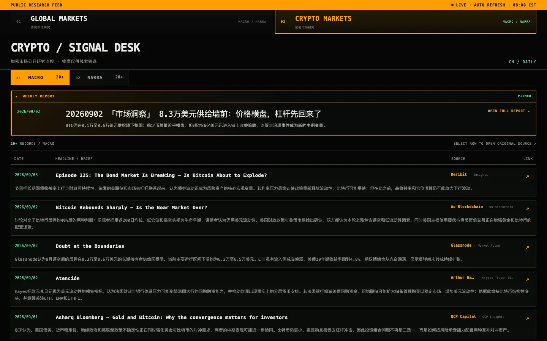Click the Glassnode source name
Viewport: 547px width, 341px height.
tap(461, 246)
